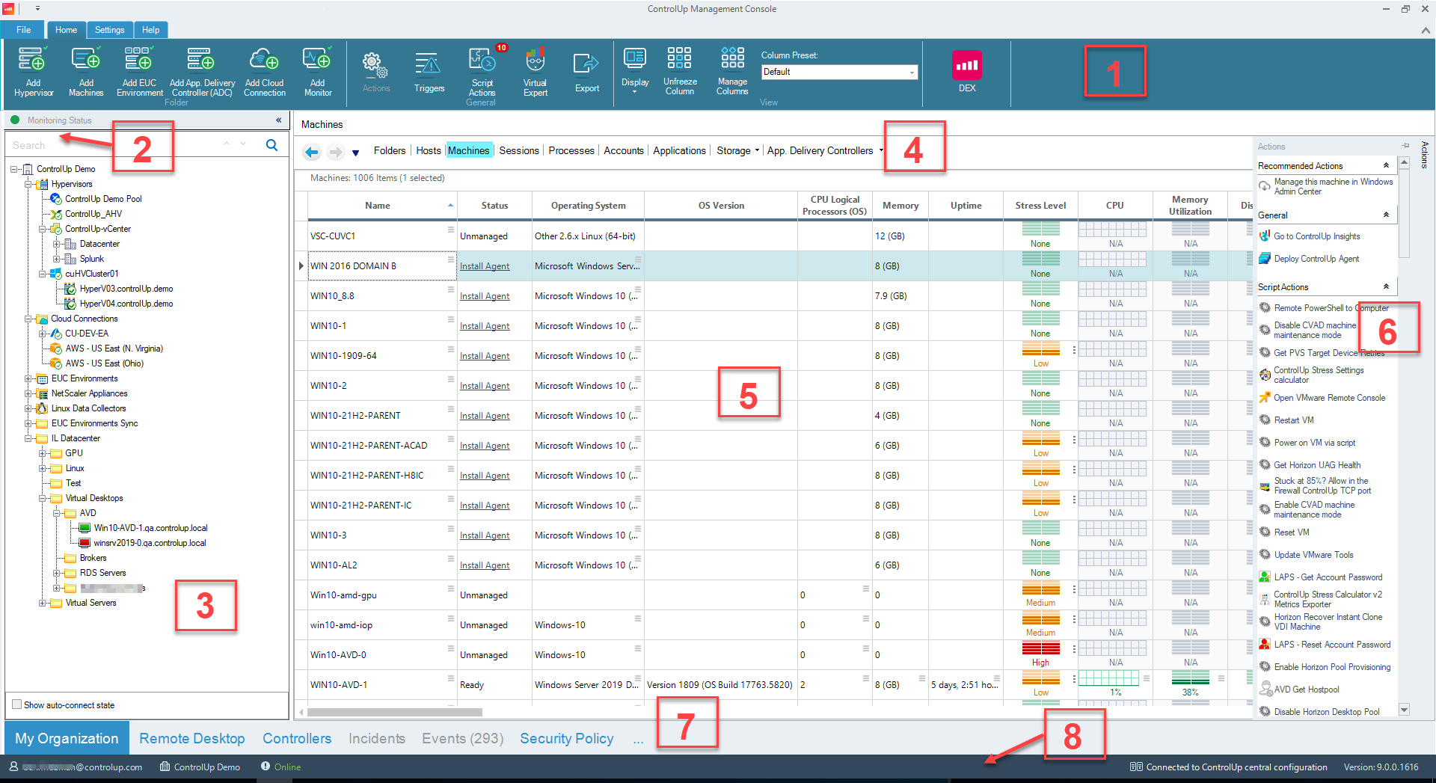The height and width of the screenshot is (783, 1436).
Task: Open the Remote Desktop bottom tab
Action: (192, 738)
